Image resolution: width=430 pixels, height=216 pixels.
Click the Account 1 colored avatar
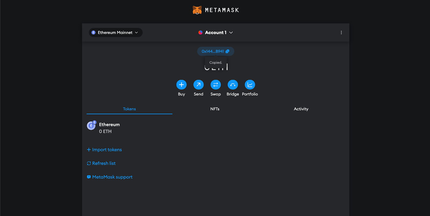(x=200, y=32)
